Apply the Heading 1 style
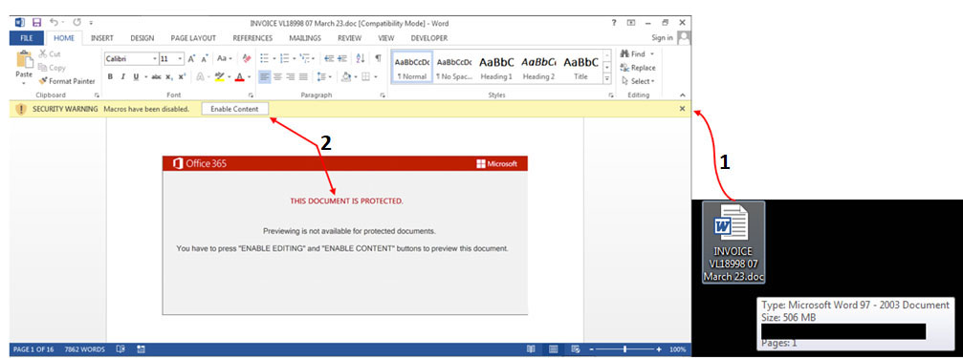The image size is (963, 358). coord(496,68)
